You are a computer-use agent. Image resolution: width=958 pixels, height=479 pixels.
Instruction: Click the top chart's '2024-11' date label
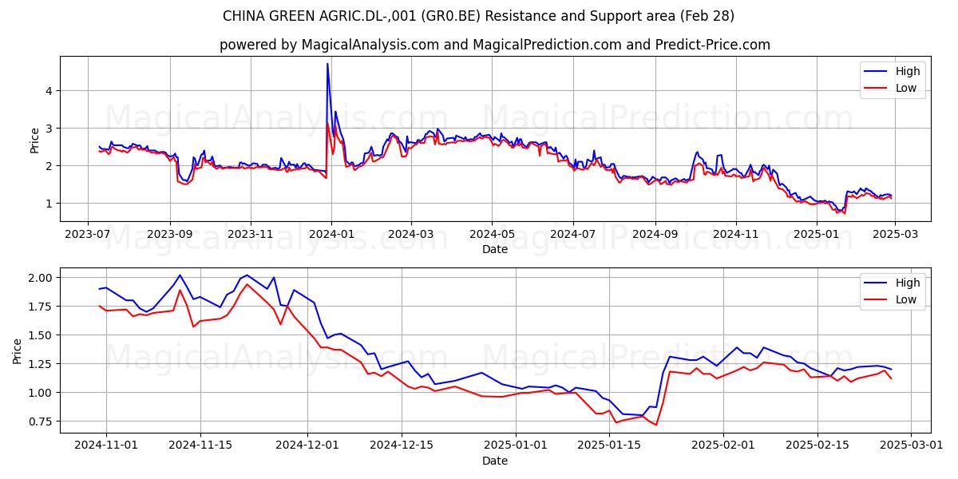point(735,234)
